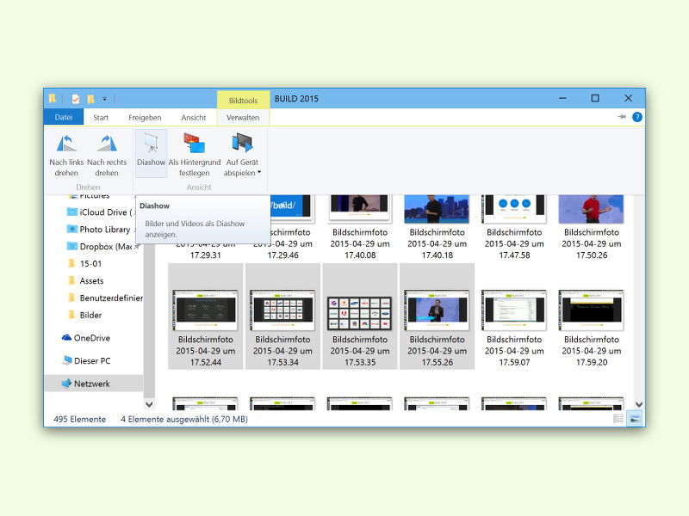Viewport: 689px width, 516px height.
Task: Click '4 Elemente ausgewählt (6,70 MB)' status text
Action: tap(184, 419)
